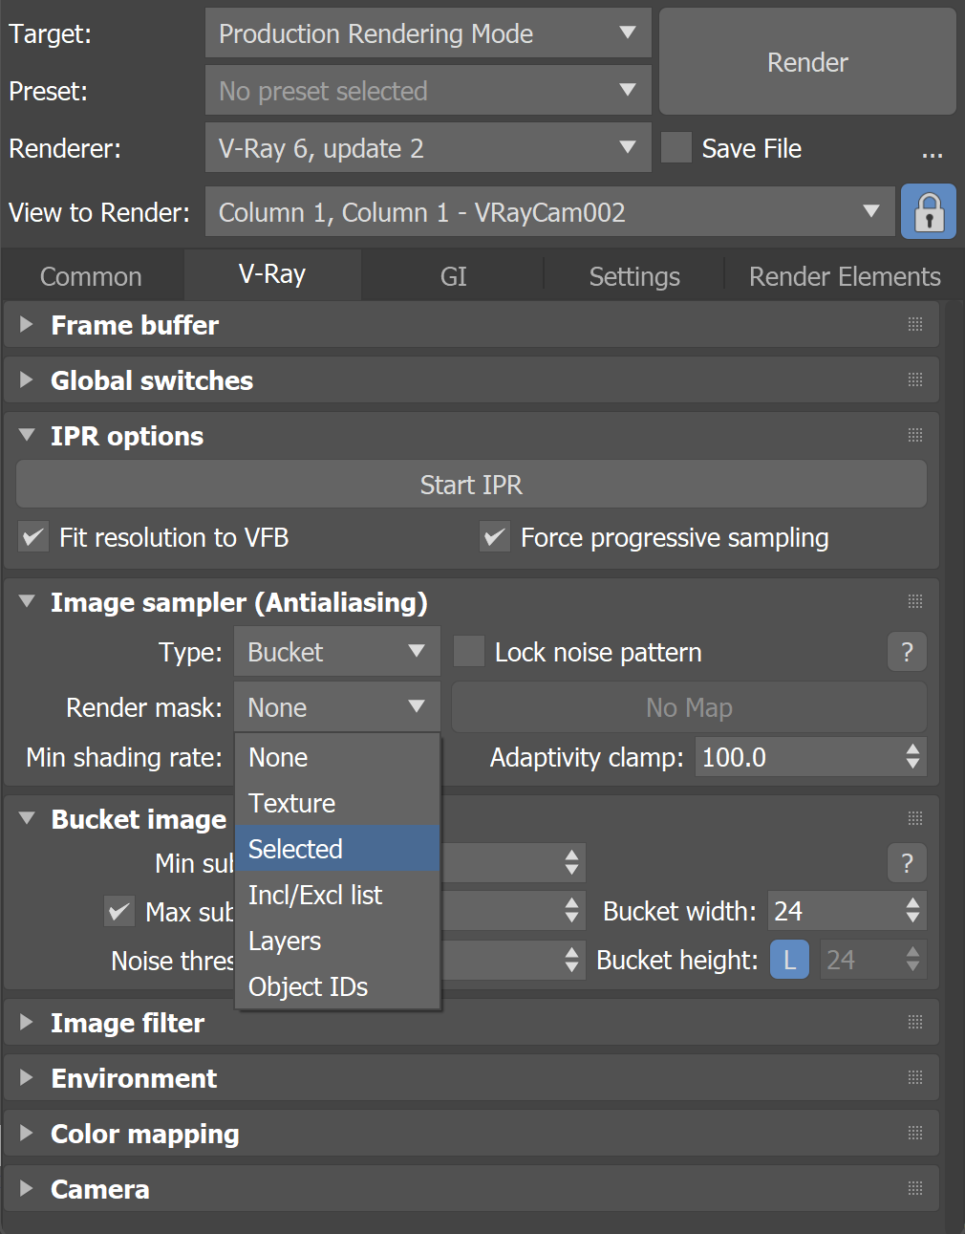Open the image sampler Type dropdown
Screen dimensions: 965x1234
pyautogui.click(x=335, y=651)
